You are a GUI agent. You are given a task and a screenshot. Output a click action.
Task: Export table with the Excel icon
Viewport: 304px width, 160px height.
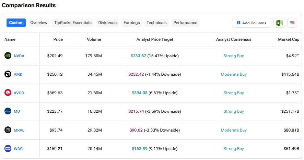coord(279,23)
